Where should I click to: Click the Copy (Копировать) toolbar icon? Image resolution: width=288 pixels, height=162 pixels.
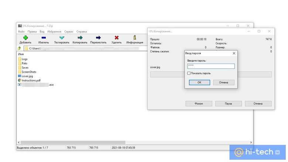pyautogui.click(x=80, y=38)
